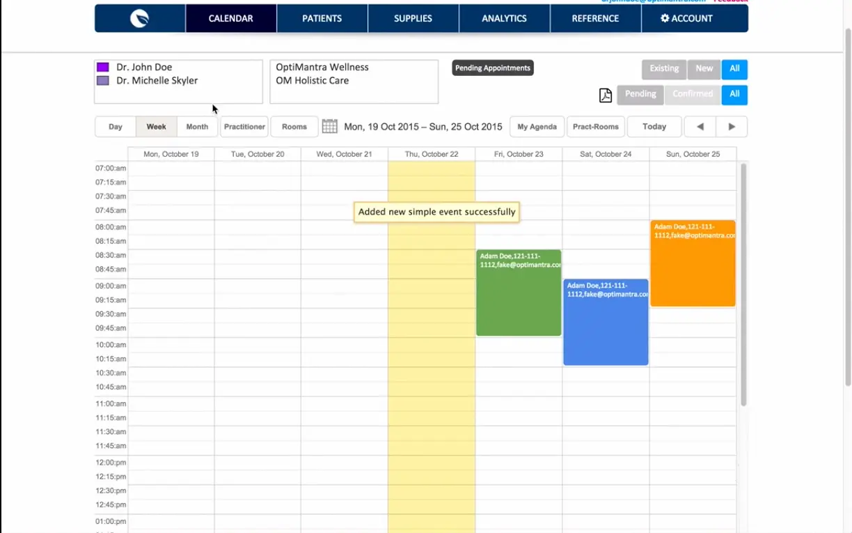Open the Analytics section
The image size is (852, 533).
504,18
